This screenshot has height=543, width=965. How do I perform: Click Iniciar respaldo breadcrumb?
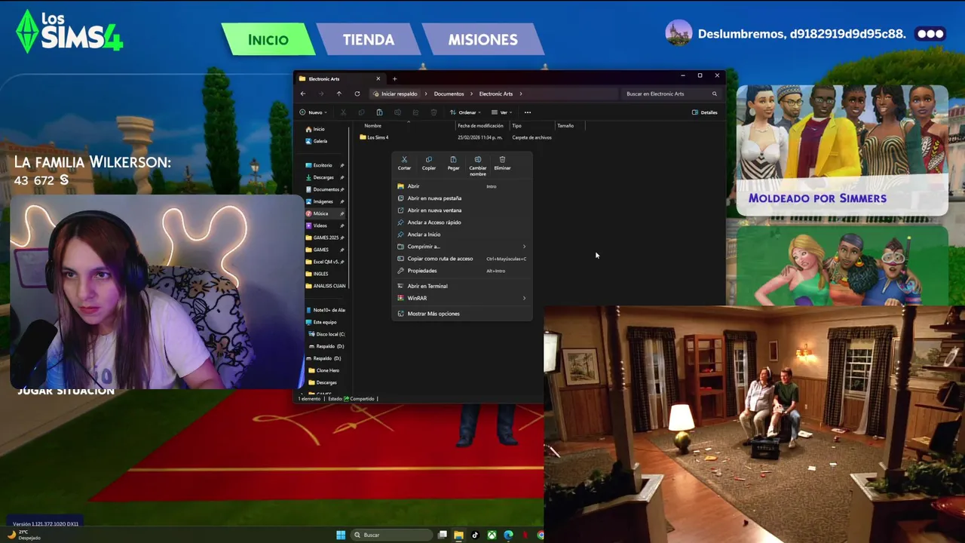tap(399, 94)
